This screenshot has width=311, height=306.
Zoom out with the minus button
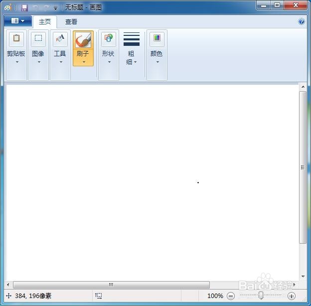pos(231,296)
